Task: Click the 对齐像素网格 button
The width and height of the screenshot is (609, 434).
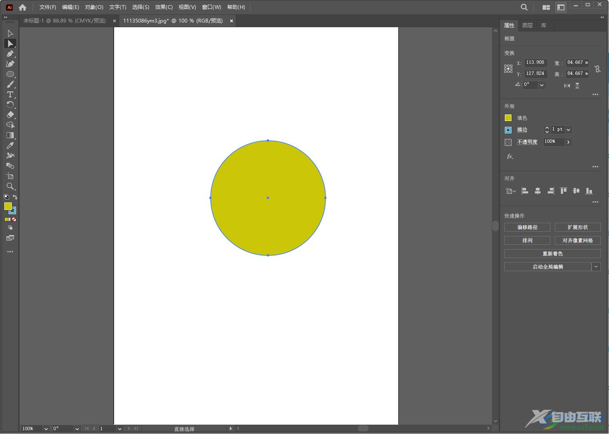Action: coord(578,241)
